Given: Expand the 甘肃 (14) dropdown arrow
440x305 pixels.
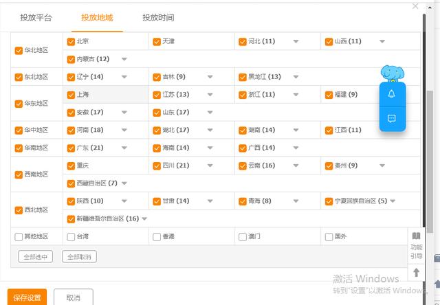Looking at the screenshot, I should (x=210, y=201).
